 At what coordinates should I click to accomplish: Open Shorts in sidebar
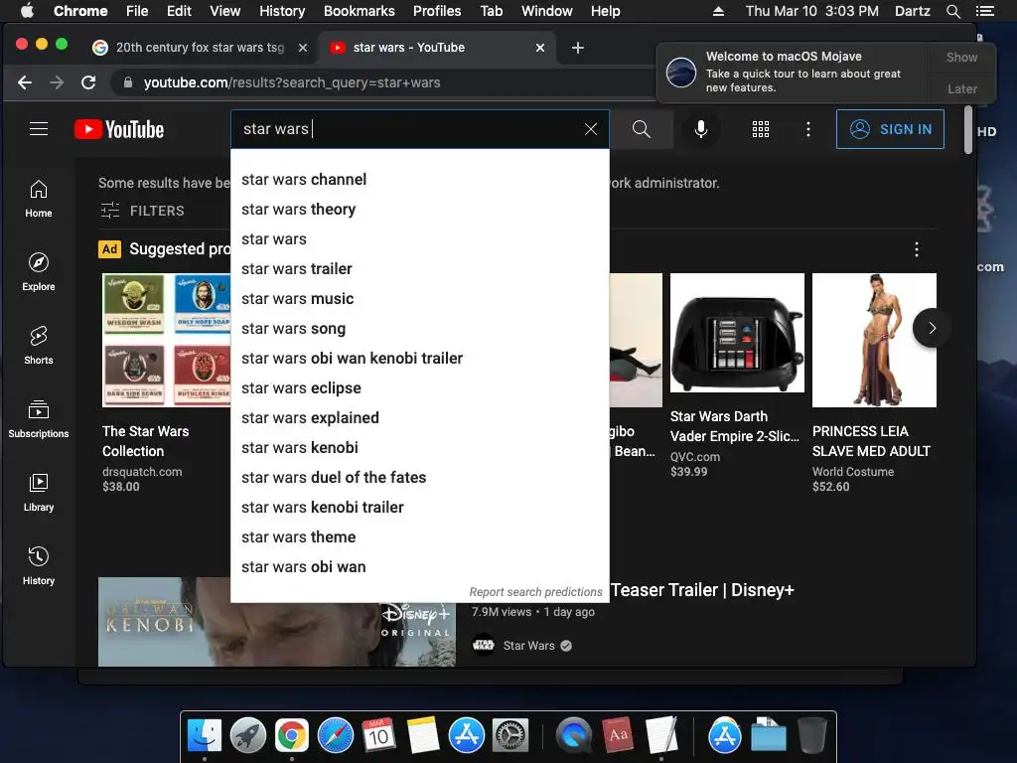coord(39,345)
